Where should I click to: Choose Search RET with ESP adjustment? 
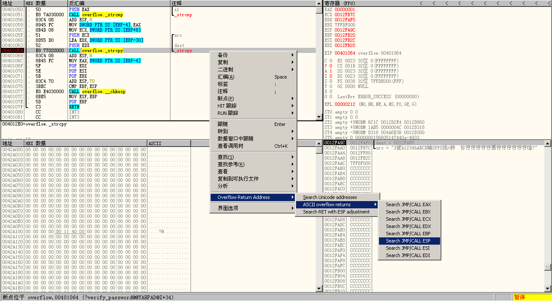click(338, 212)
